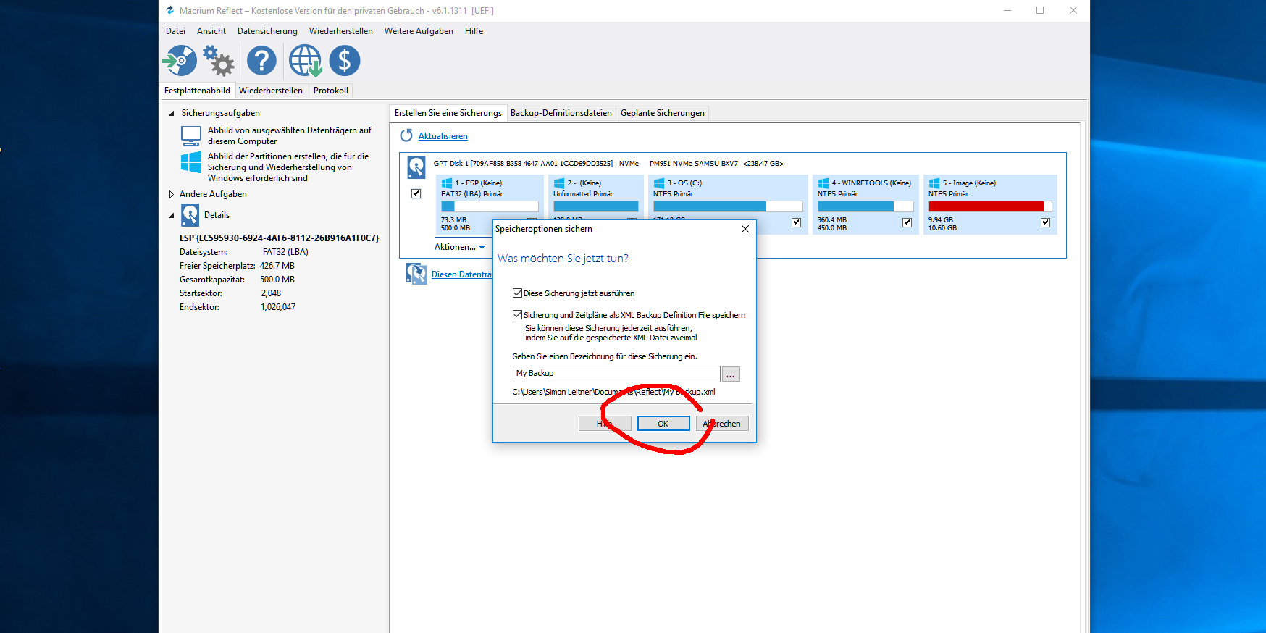
Task: Switch to the Protokoll tab
Action: point(331,91)
